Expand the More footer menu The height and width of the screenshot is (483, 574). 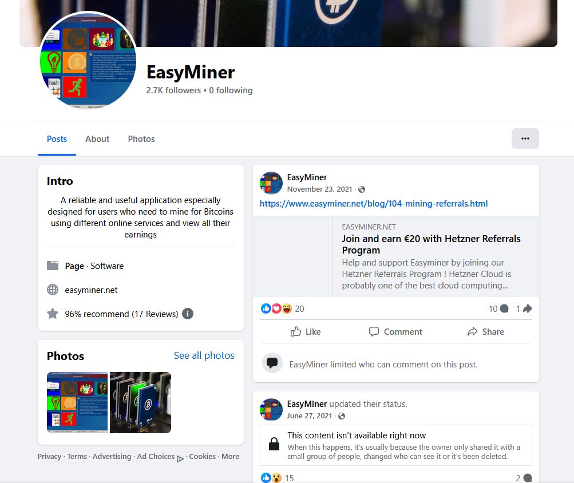tap(230, 457)
